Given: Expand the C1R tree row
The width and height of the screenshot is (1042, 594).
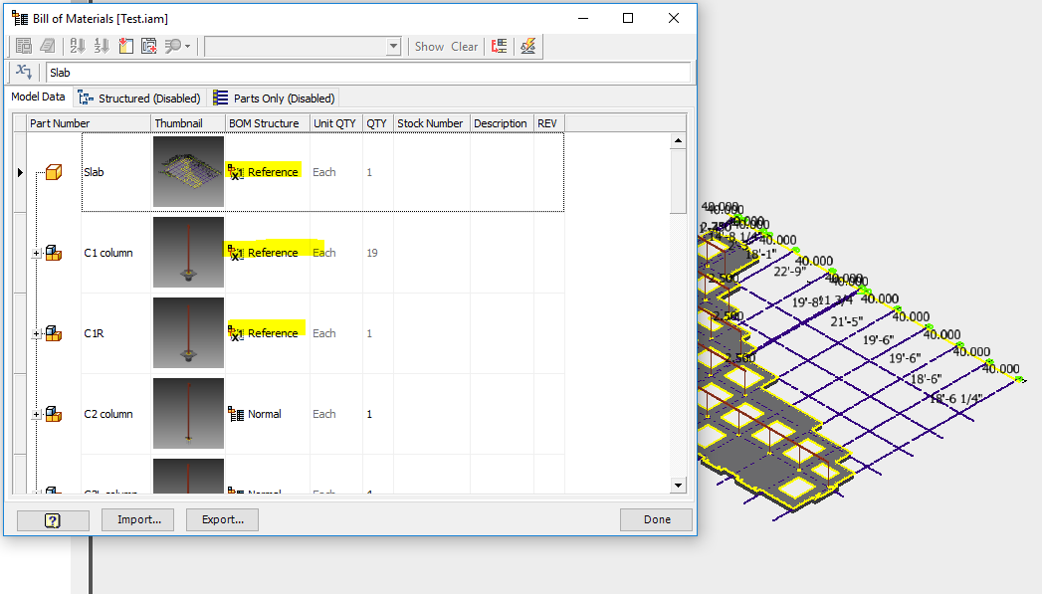Looking at the screenshot, I should pyautogui.click(x=35, y=333).
